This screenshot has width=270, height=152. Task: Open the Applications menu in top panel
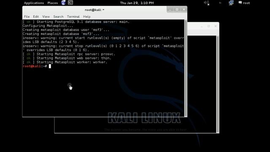tap(34, 3)
